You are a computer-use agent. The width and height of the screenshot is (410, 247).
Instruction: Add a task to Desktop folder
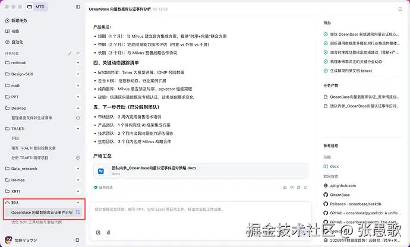[78, 108]
